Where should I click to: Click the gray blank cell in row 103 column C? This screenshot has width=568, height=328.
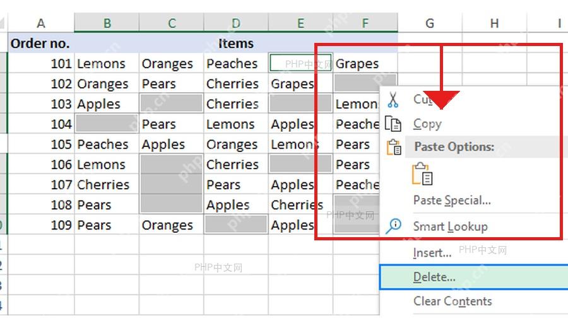click(172, 104)
